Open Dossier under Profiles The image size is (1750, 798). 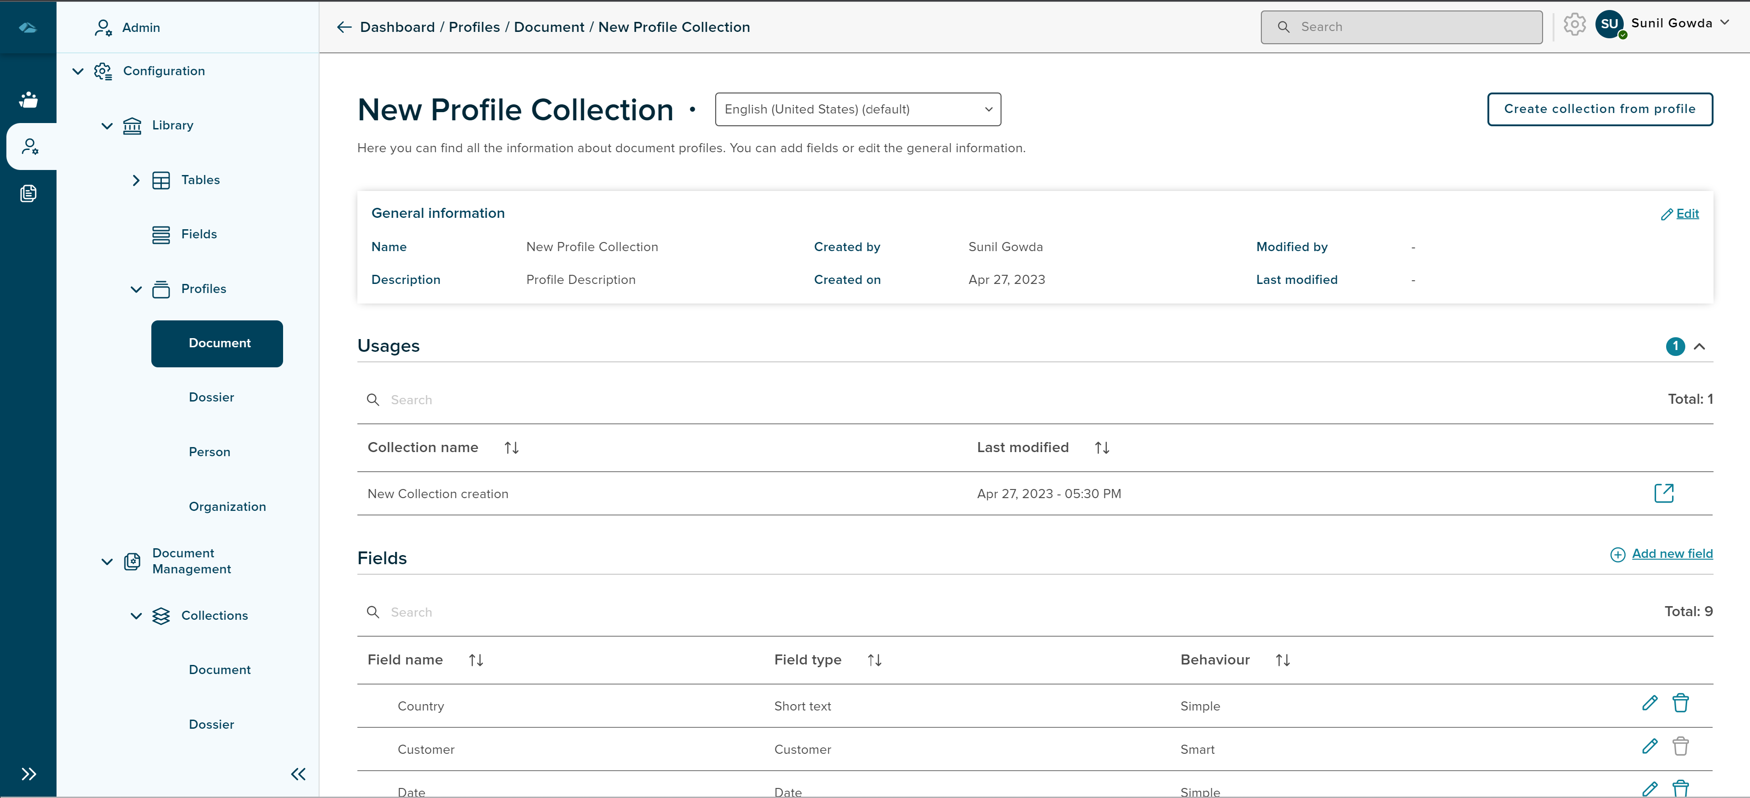click(211, 397)
